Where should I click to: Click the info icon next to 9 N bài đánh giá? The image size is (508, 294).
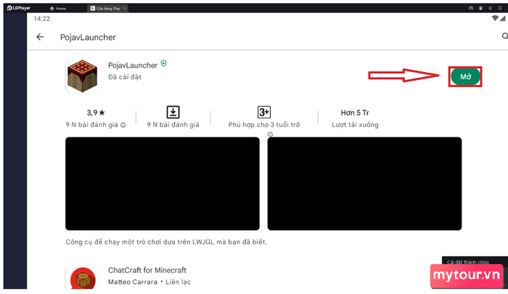click(123, 125)
